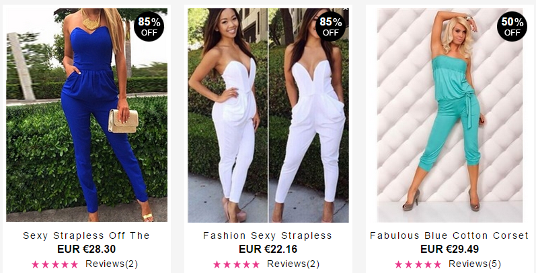Screen dimensions: 536x273
Task: Open the 'Fashion Sexy Strapless' product title
Action: [268, 235]
